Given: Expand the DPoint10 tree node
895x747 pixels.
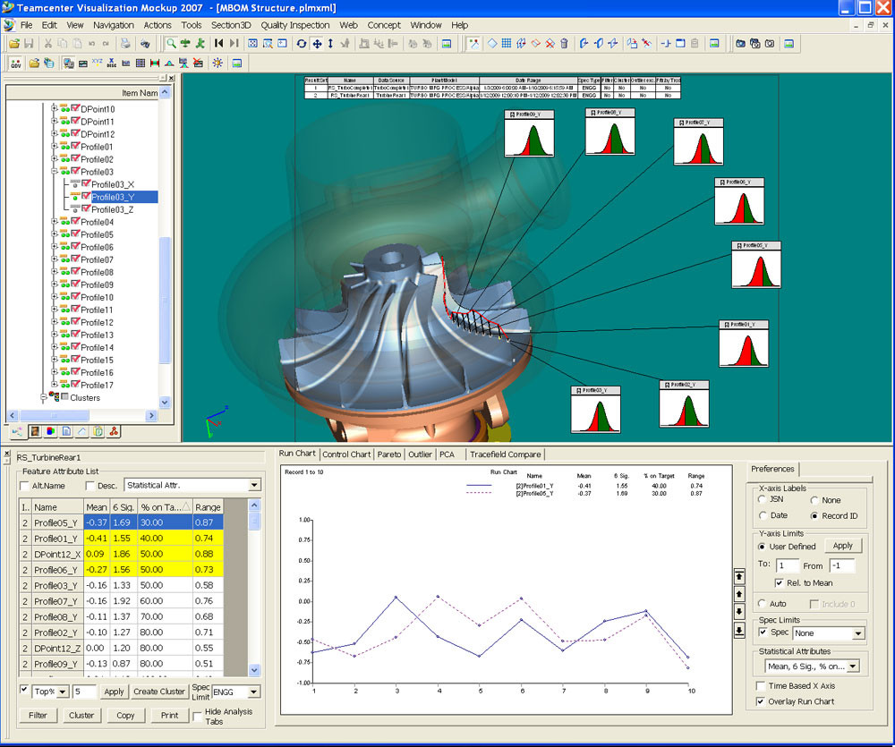Looking at the screenshot, I should pyautogui.click(x=55, y=108).
